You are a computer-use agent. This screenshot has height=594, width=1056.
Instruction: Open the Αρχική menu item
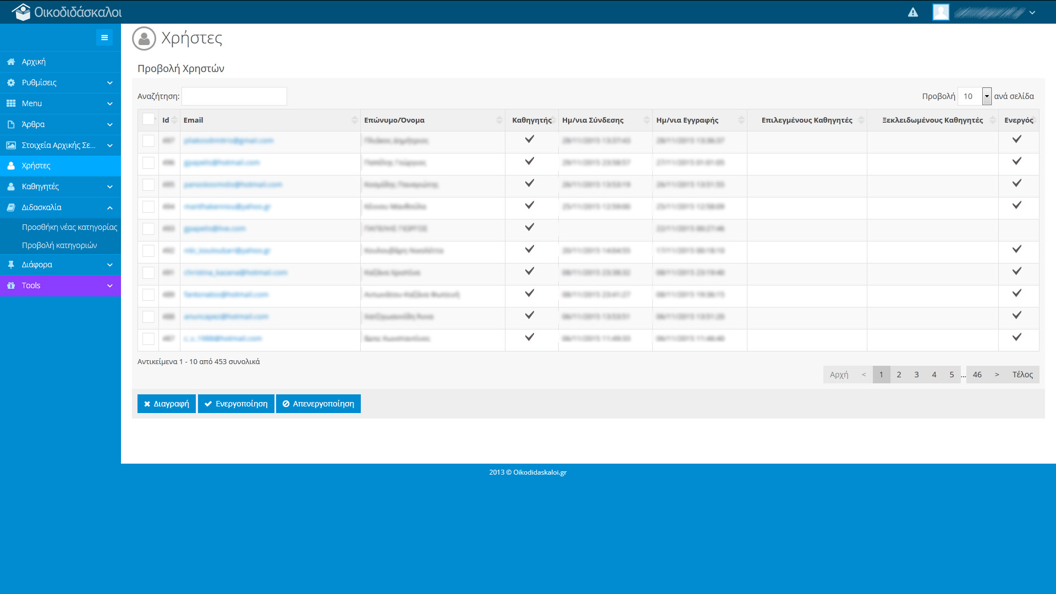(x=61, y=62)
